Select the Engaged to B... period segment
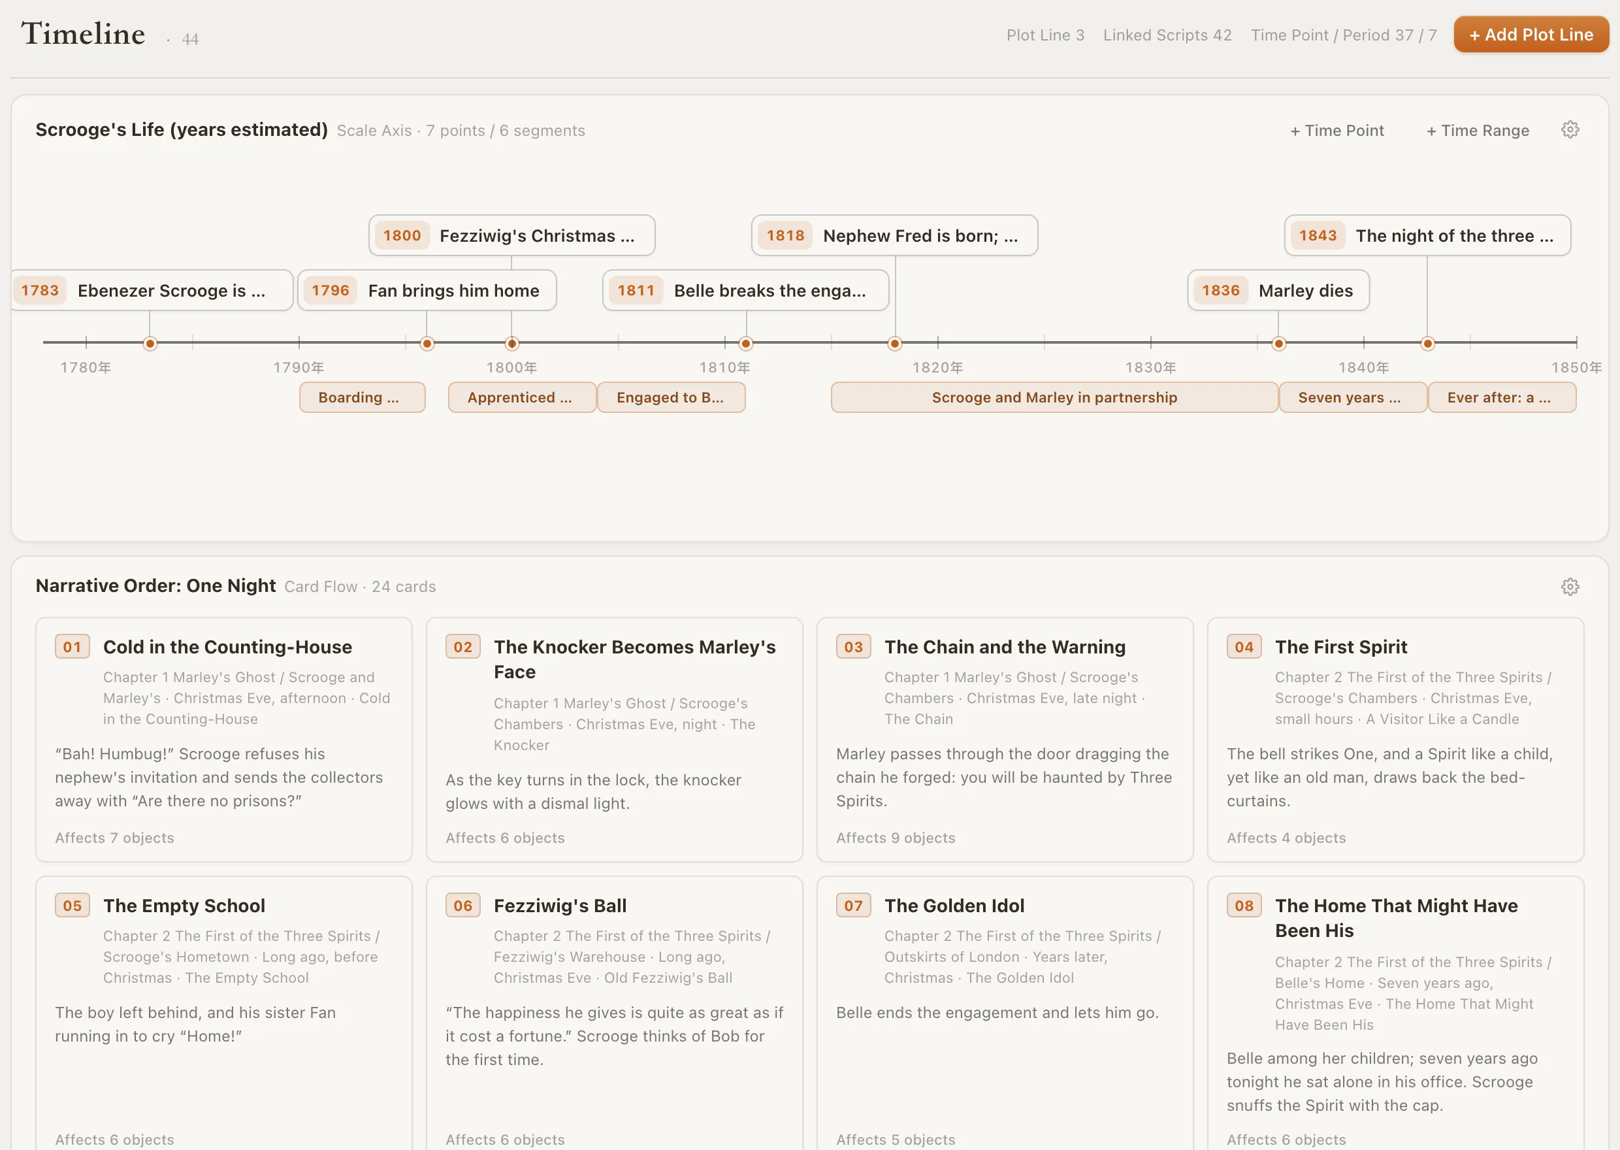The width and height of the screenshot is (1620, 1150). (x=671, y=397)
